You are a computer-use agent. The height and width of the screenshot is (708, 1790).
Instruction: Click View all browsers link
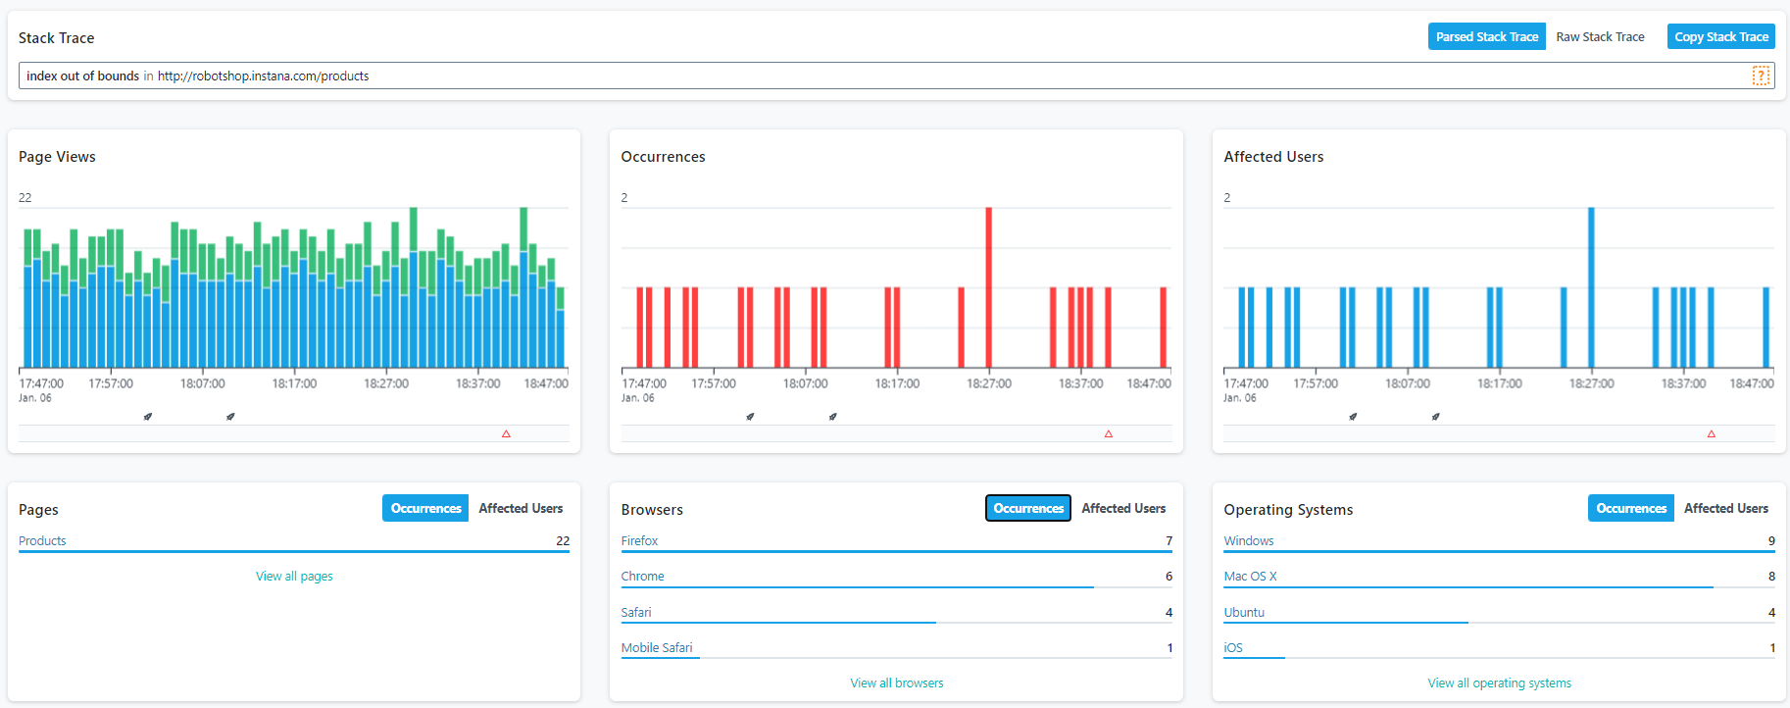(x=897, y=683)
